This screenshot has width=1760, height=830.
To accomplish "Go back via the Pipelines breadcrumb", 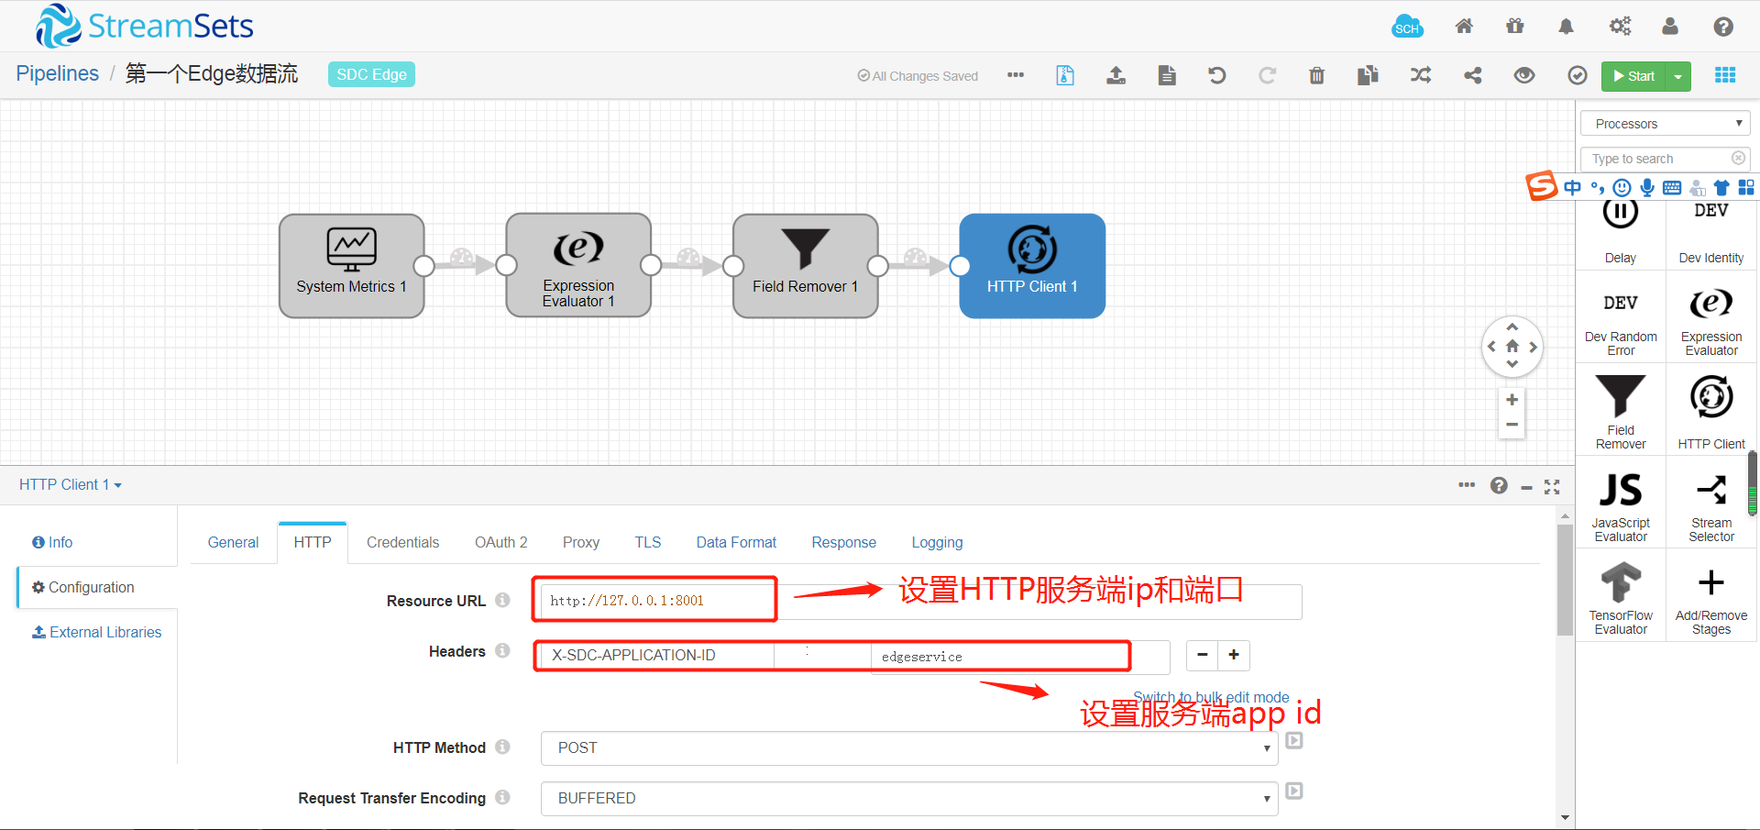I will (57, 73).
